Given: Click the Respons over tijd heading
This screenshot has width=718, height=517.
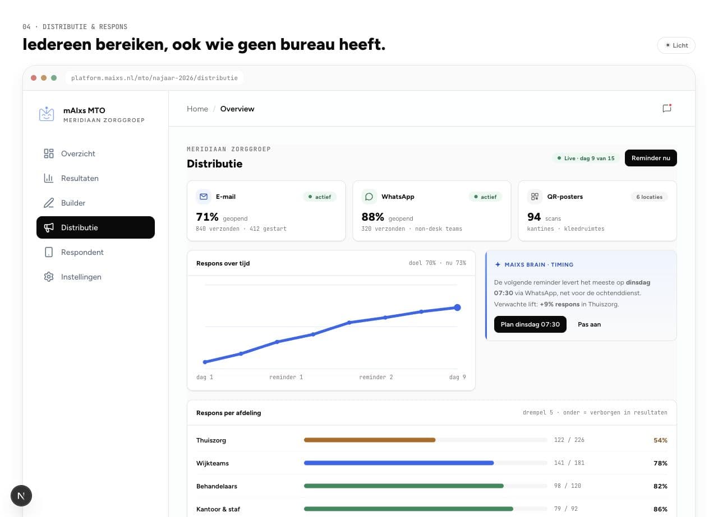Looking at the screenshot, I should (x=223, y=263).
